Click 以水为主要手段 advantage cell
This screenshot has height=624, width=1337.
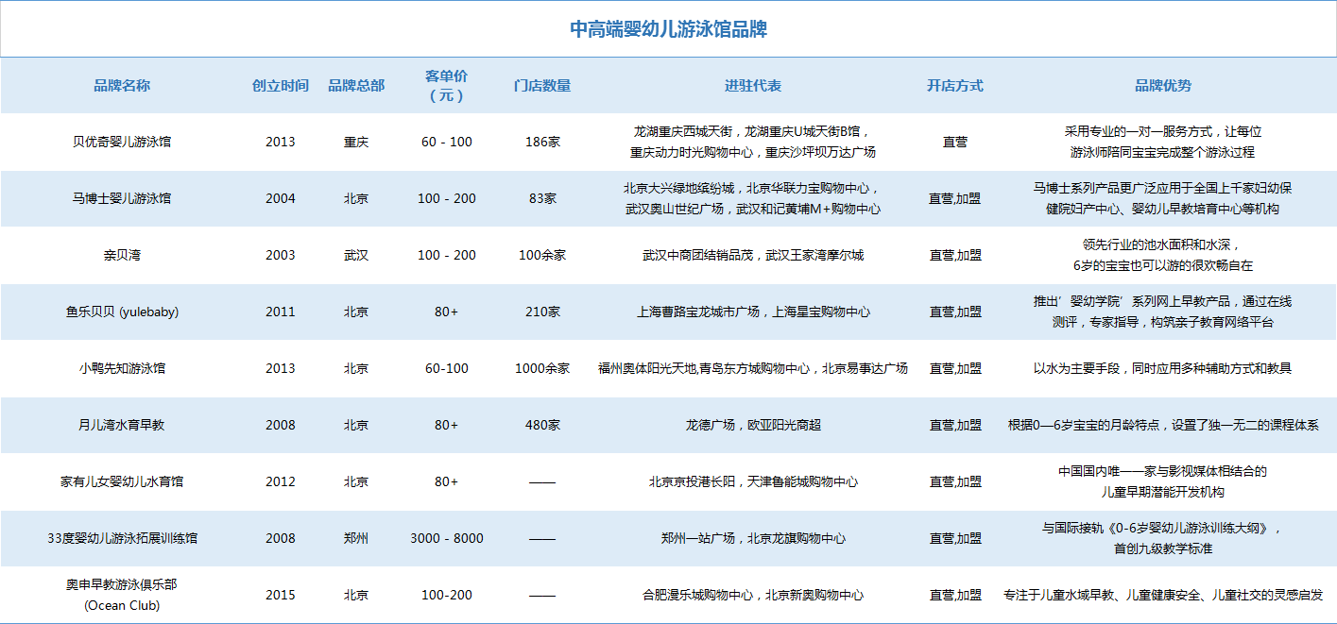click(1163, 369)
